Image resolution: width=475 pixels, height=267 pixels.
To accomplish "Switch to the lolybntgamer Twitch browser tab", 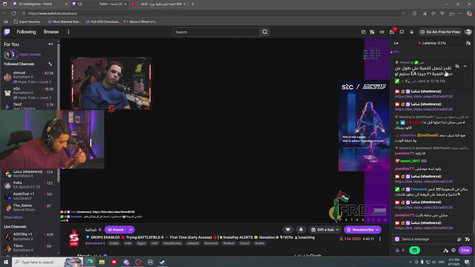I will point(39,4).
